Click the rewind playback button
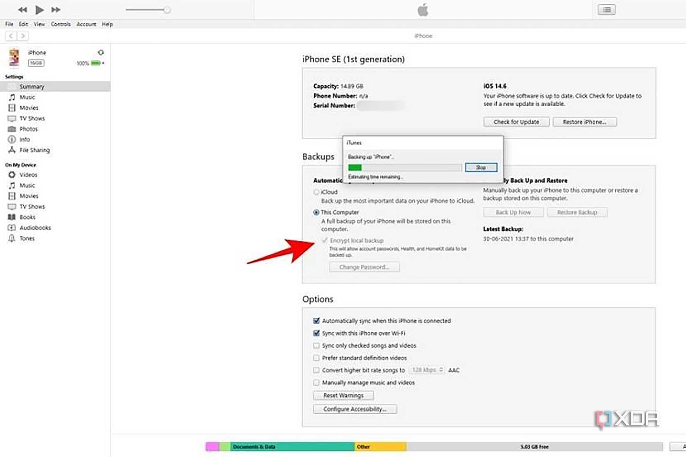The width and height of the screenshot is (686, 457). (x=22, y=10)
